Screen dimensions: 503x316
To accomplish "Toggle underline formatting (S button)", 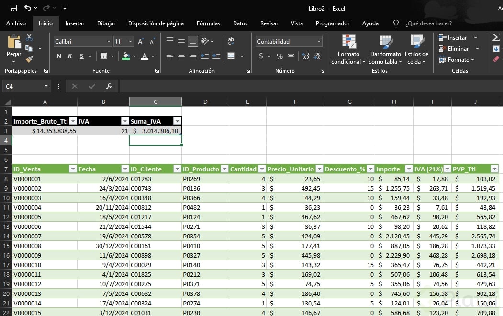I will 82,56.
